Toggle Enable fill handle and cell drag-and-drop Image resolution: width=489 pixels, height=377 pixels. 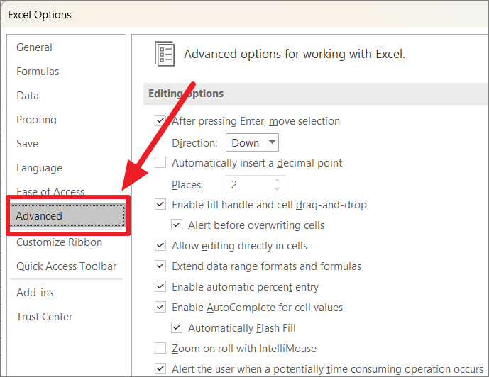(160, 205)
